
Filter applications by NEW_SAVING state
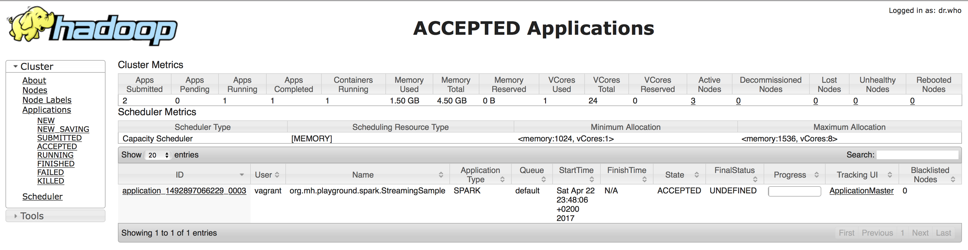point(63,129)
